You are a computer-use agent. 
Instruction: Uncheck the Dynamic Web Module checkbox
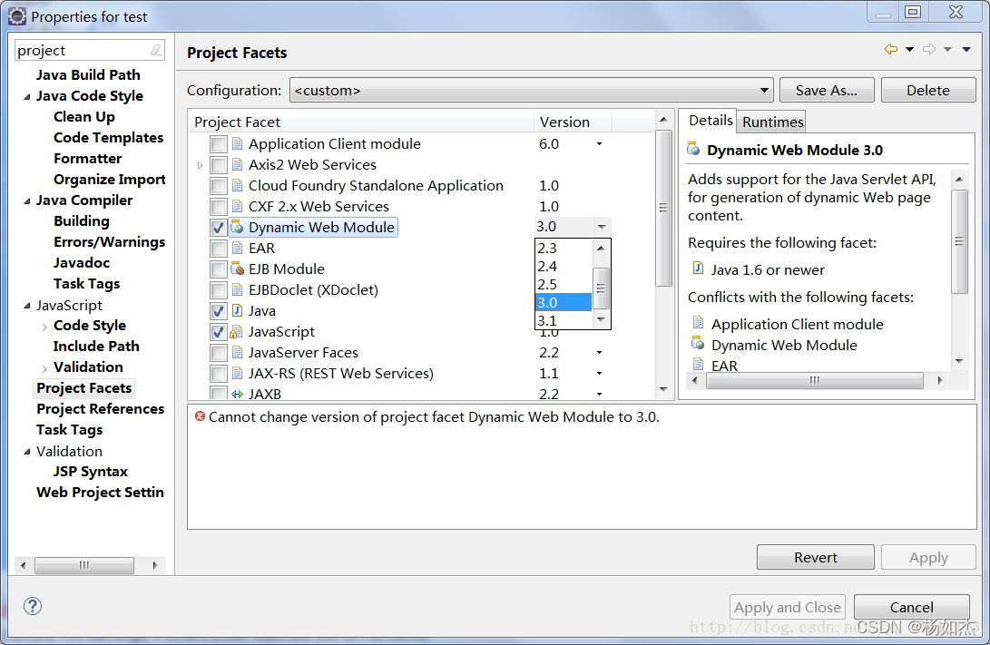click(x=219, y=228)
